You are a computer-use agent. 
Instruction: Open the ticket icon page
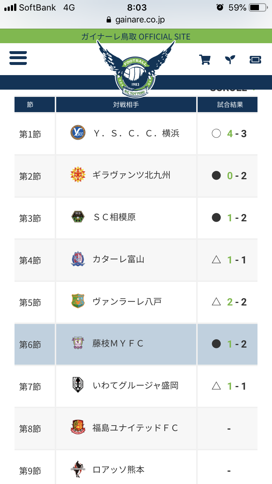pyautogui.click(x=255, y=60)
